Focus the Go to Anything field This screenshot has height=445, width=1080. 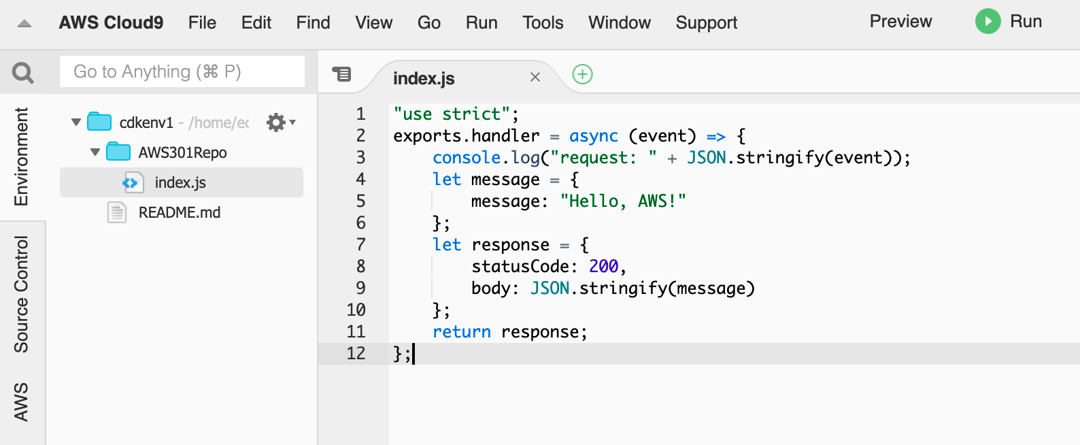click(182, 71)
